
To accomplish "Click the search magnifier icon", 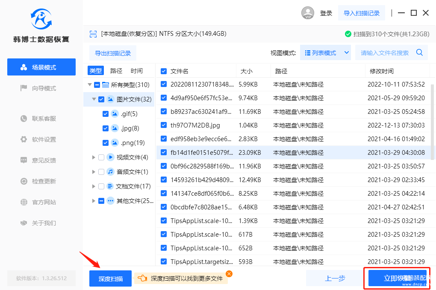I will (419, 52).
